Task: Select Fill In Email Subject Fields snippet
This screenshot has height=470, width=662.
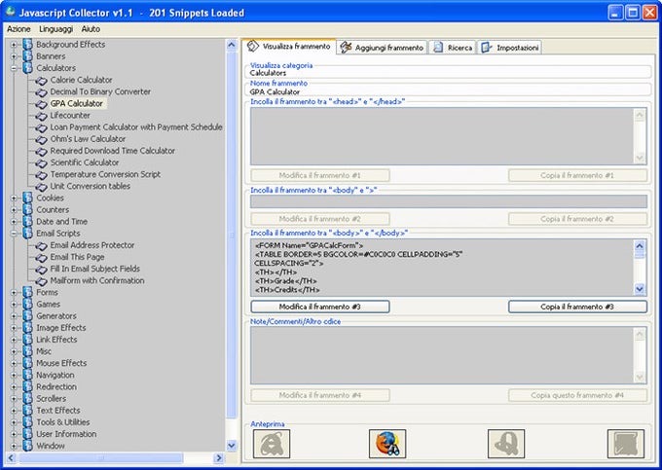Action: pos(95,269)
